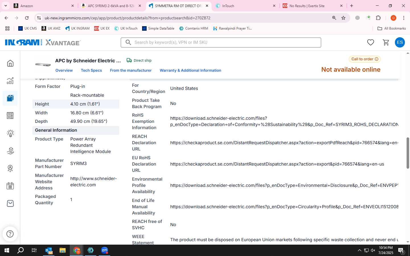
Task: Open the Comtanix HRM bookmark
Action: [x=194, y=28]
